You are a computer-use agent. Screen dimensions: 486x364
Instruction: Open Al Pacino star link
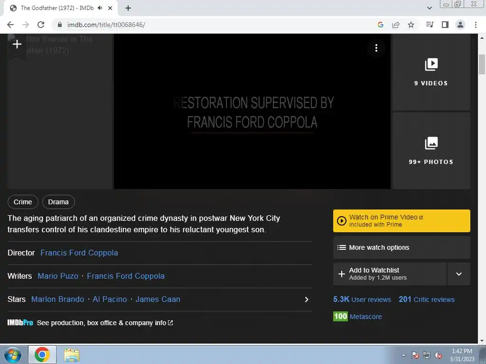(x=110, y=300)
